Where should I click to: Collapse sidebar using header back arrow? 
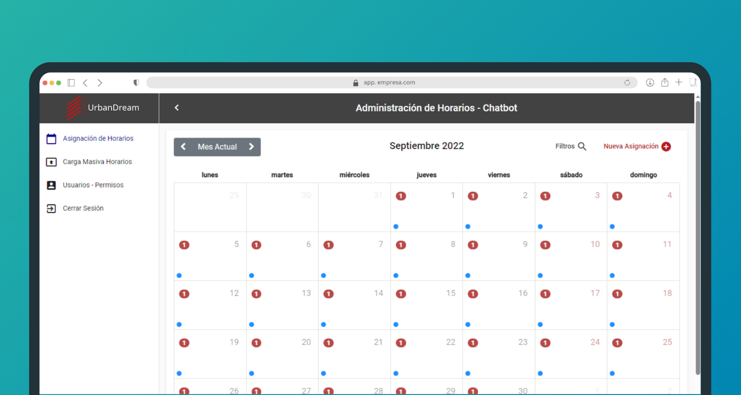[x=177, y=108]
